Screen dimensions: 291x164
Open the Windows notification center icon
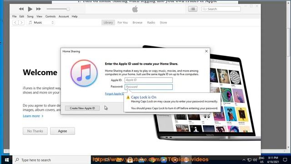click(285, 160)
